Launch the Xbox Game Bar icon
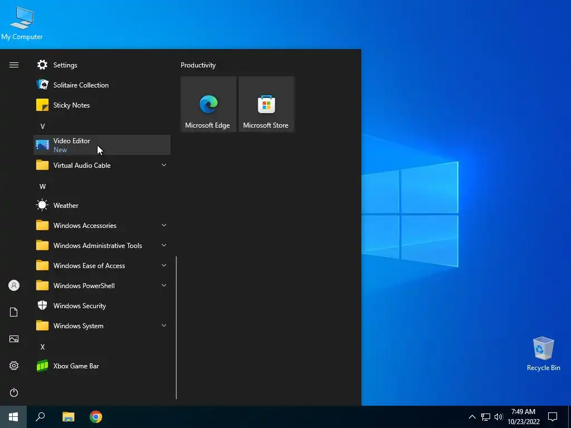The image size is (571, 428). [42, 366]
